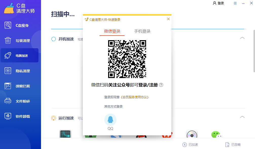Click the C盘清理大师-快速登录 dialog title

click(105, 20)
